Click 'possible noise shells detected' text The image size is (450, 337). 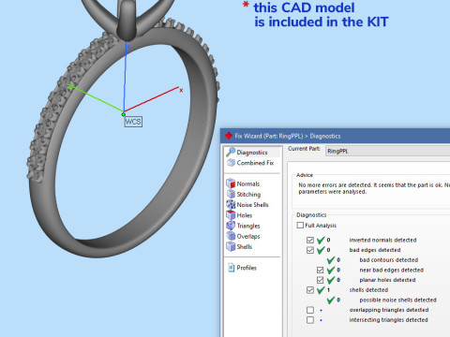[397, 300]
